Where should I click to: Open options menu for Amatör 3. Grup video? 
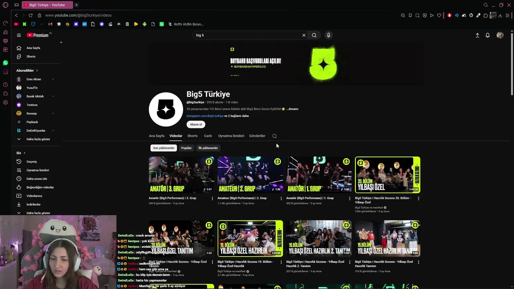click(x=212, y=198)
